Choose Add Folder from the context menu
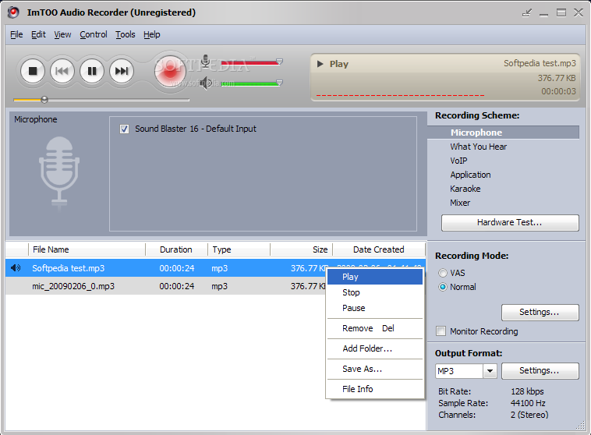This screenshot has height=435, width=591. pyautogui.click(x=375, y=348)
